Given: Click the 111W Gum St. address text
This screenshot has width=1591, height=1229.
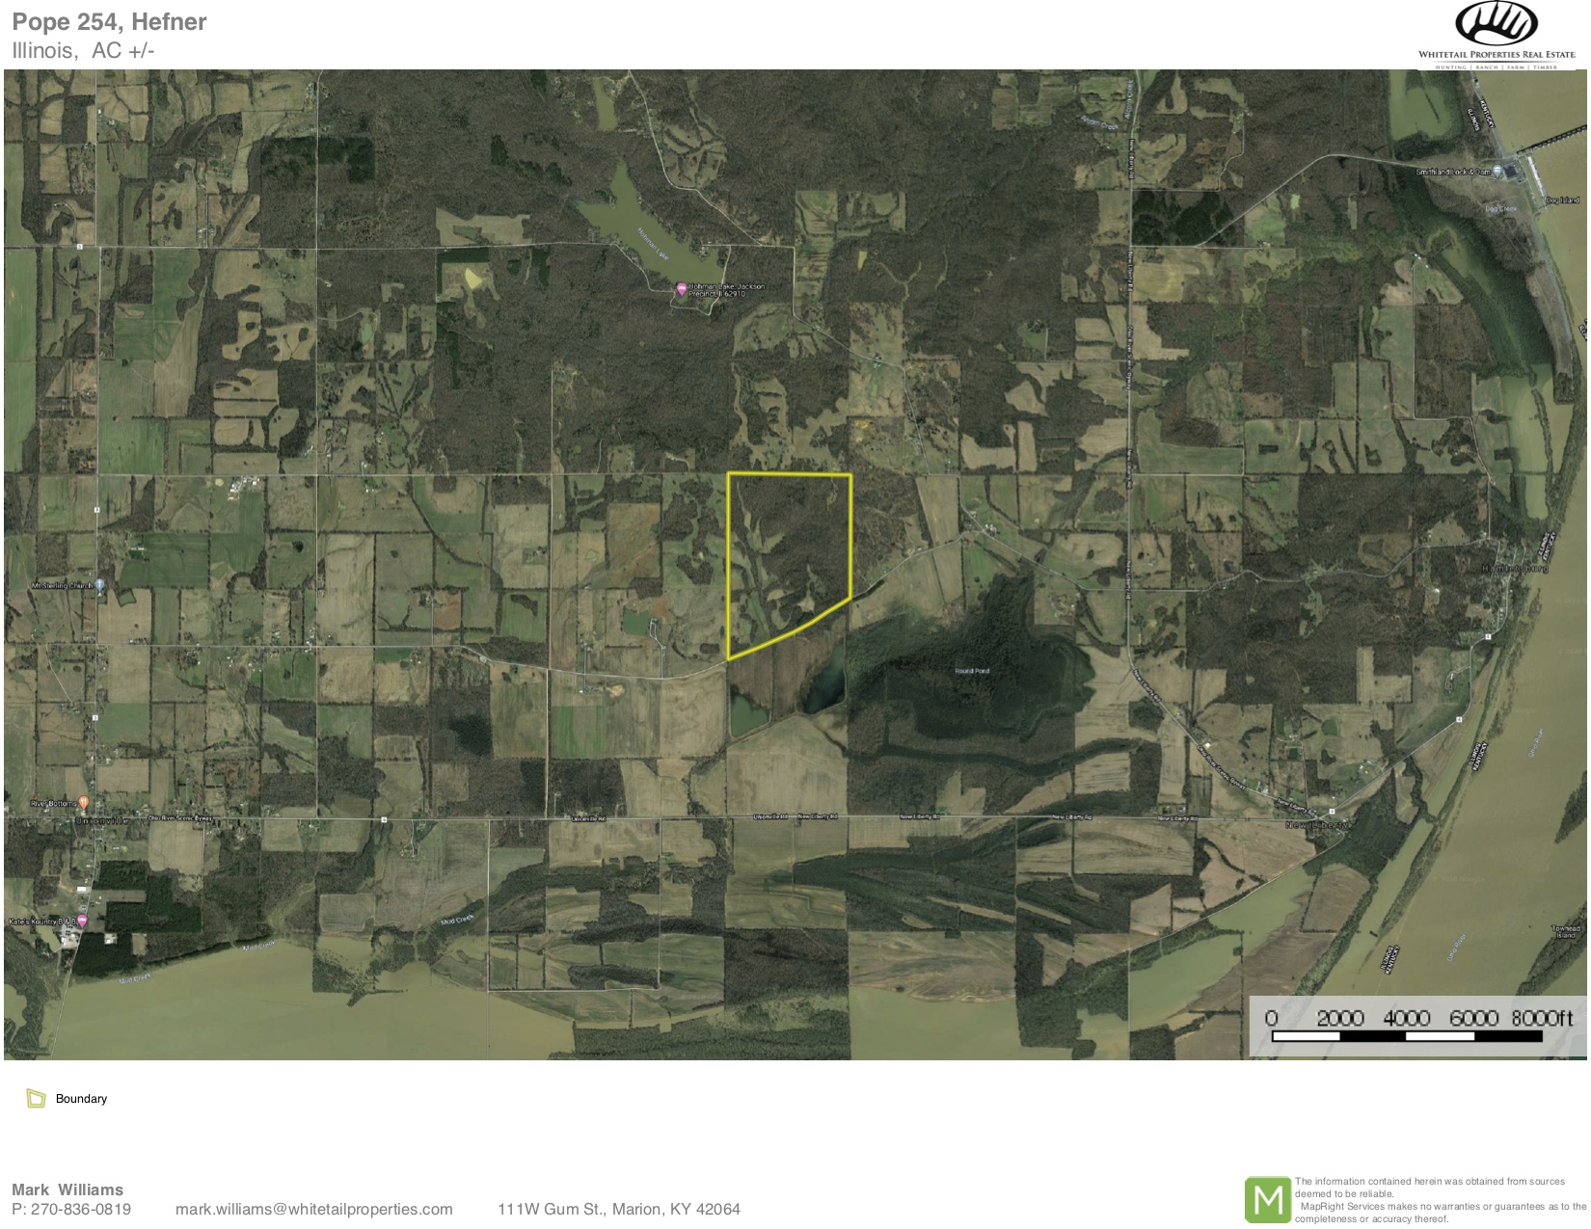Looking at the screenshot, I should coord(618,1209).
